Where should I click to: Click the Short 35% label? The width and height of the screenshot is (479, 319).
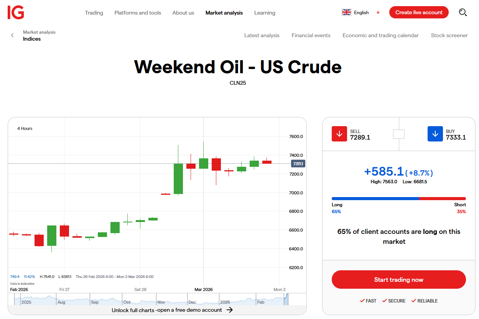[x=460, y=208]
